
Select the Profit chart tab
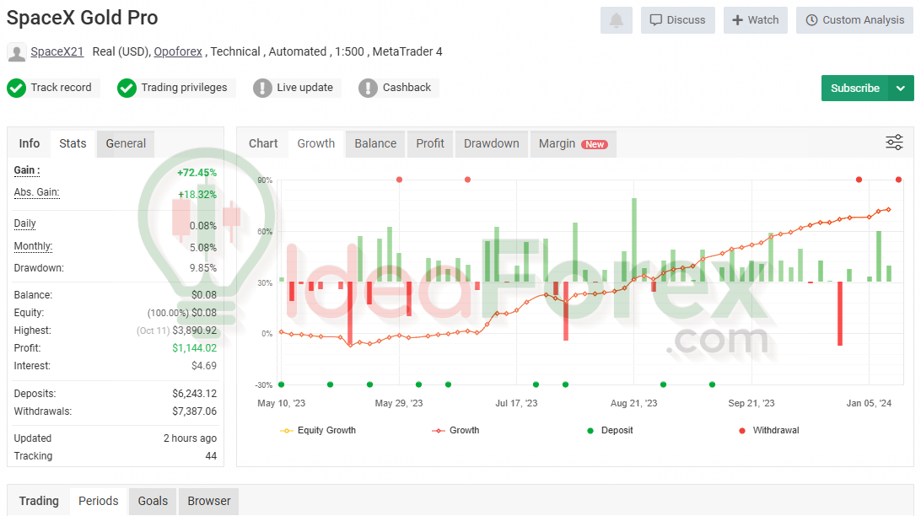(430, 144)
